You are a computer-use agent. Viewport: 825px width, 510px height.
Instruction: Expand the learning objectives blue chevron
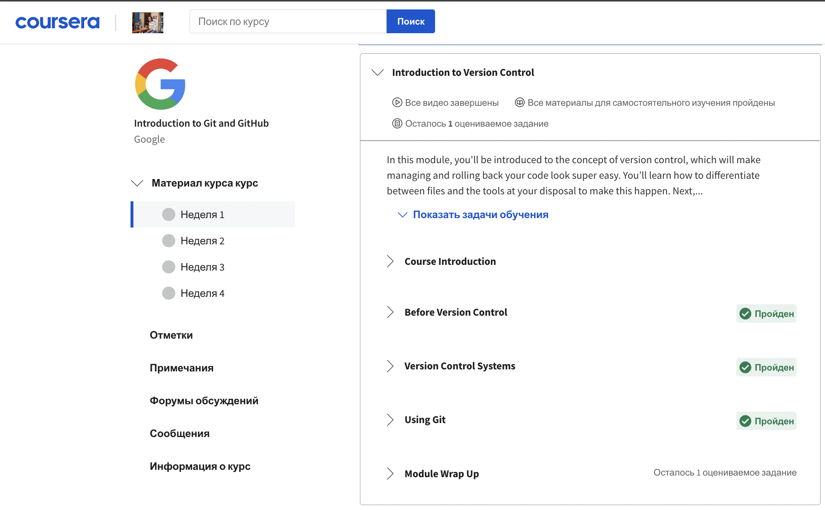(403, 214)
